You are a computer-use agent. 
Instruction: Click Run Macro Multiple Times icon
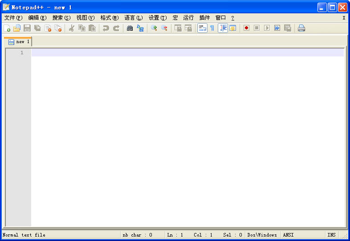pyautogui.click(x=277, y=28)
